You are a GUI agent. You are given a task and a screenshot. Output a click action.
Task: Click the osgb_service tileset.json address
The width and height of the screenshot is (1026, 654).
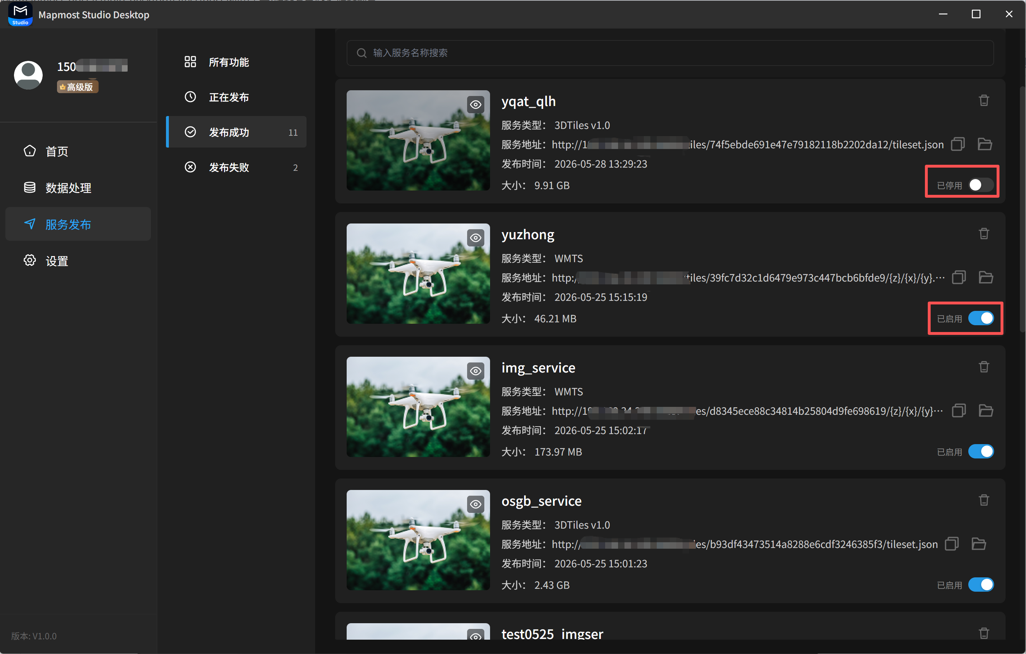(x=745, y=544)
